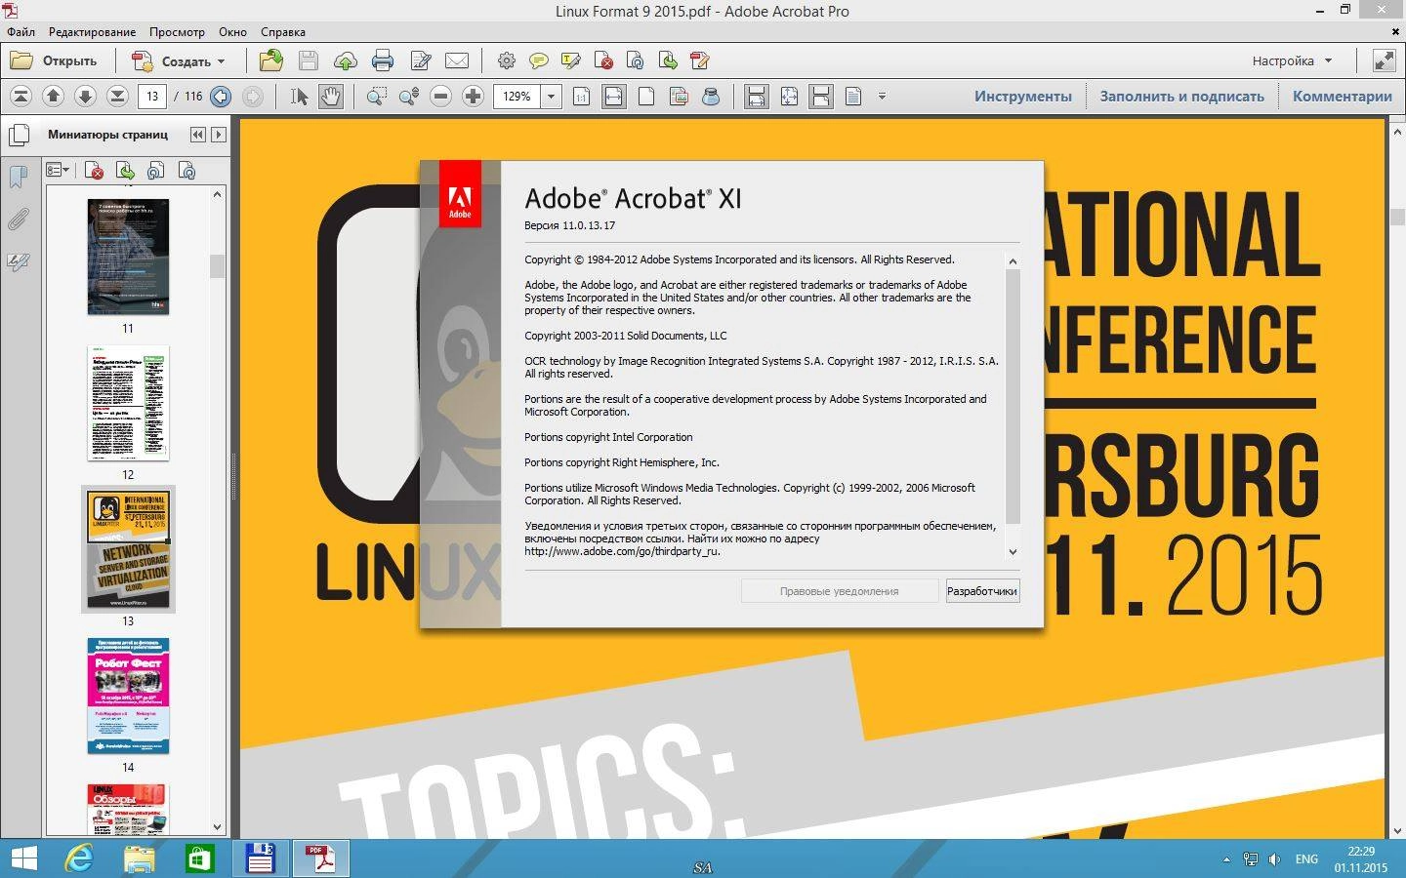Go to next page arrow
The image size is (1406, 878).
pyautogui.click(x=85, y=96)
